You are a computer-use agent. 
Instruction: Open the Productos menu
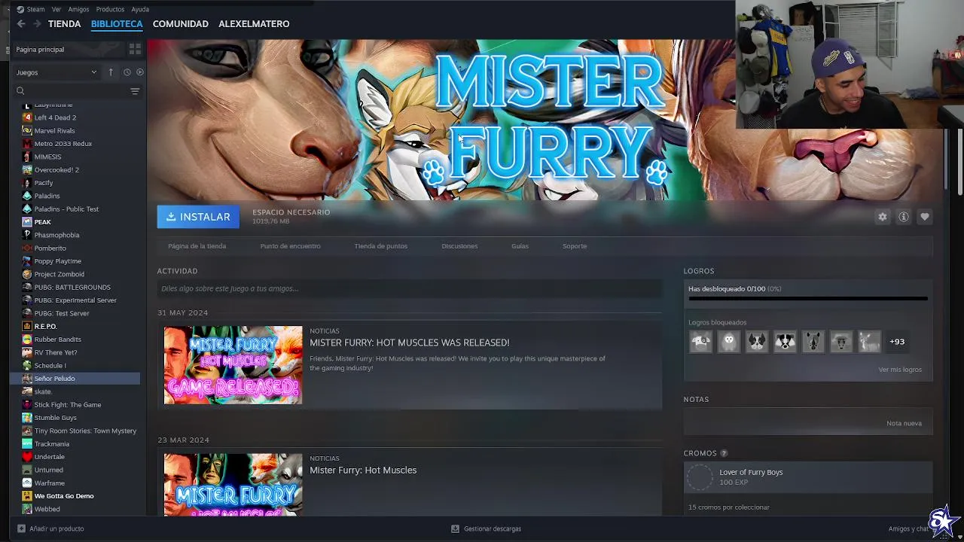click(110, 9)
